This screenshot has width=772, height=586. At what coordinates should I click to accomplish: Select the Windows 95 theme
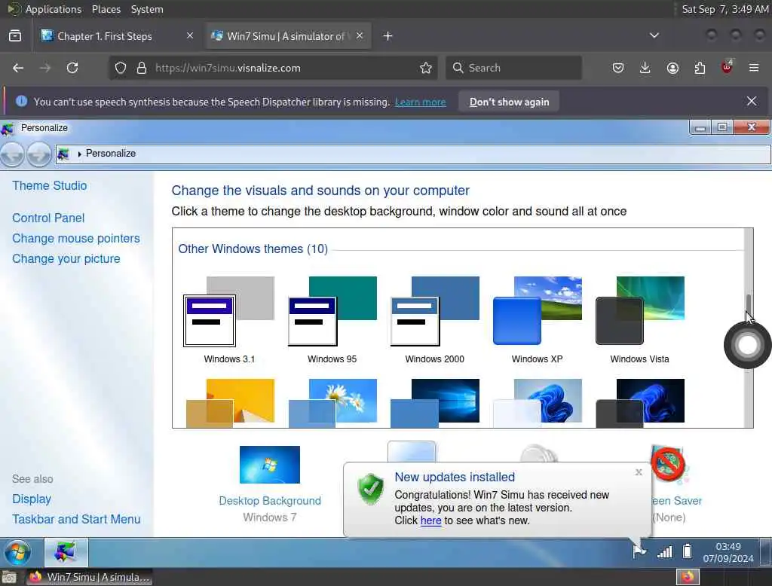[x=332, y=320]
